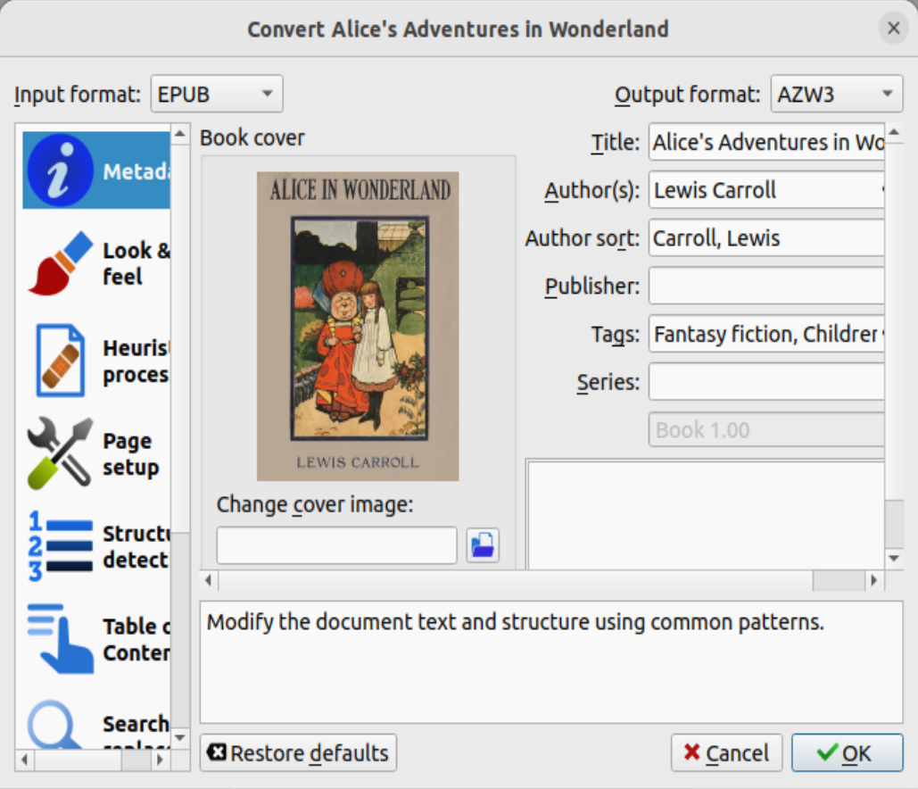The width and height of the screenshot is (918, 789).
Task: Open the Input format dropdown
Action: (x=216, y=93)
